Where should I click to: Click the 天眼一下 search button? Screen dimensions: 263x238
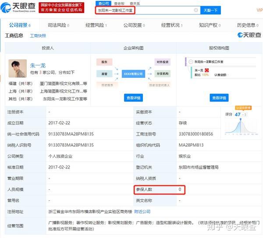pyautogui.click(x=210, y=10)
